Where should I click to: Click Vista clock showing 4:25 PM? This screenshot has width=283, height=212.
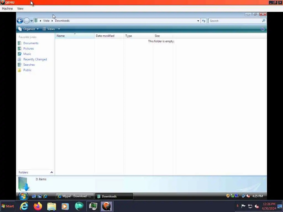click(258, 196)
